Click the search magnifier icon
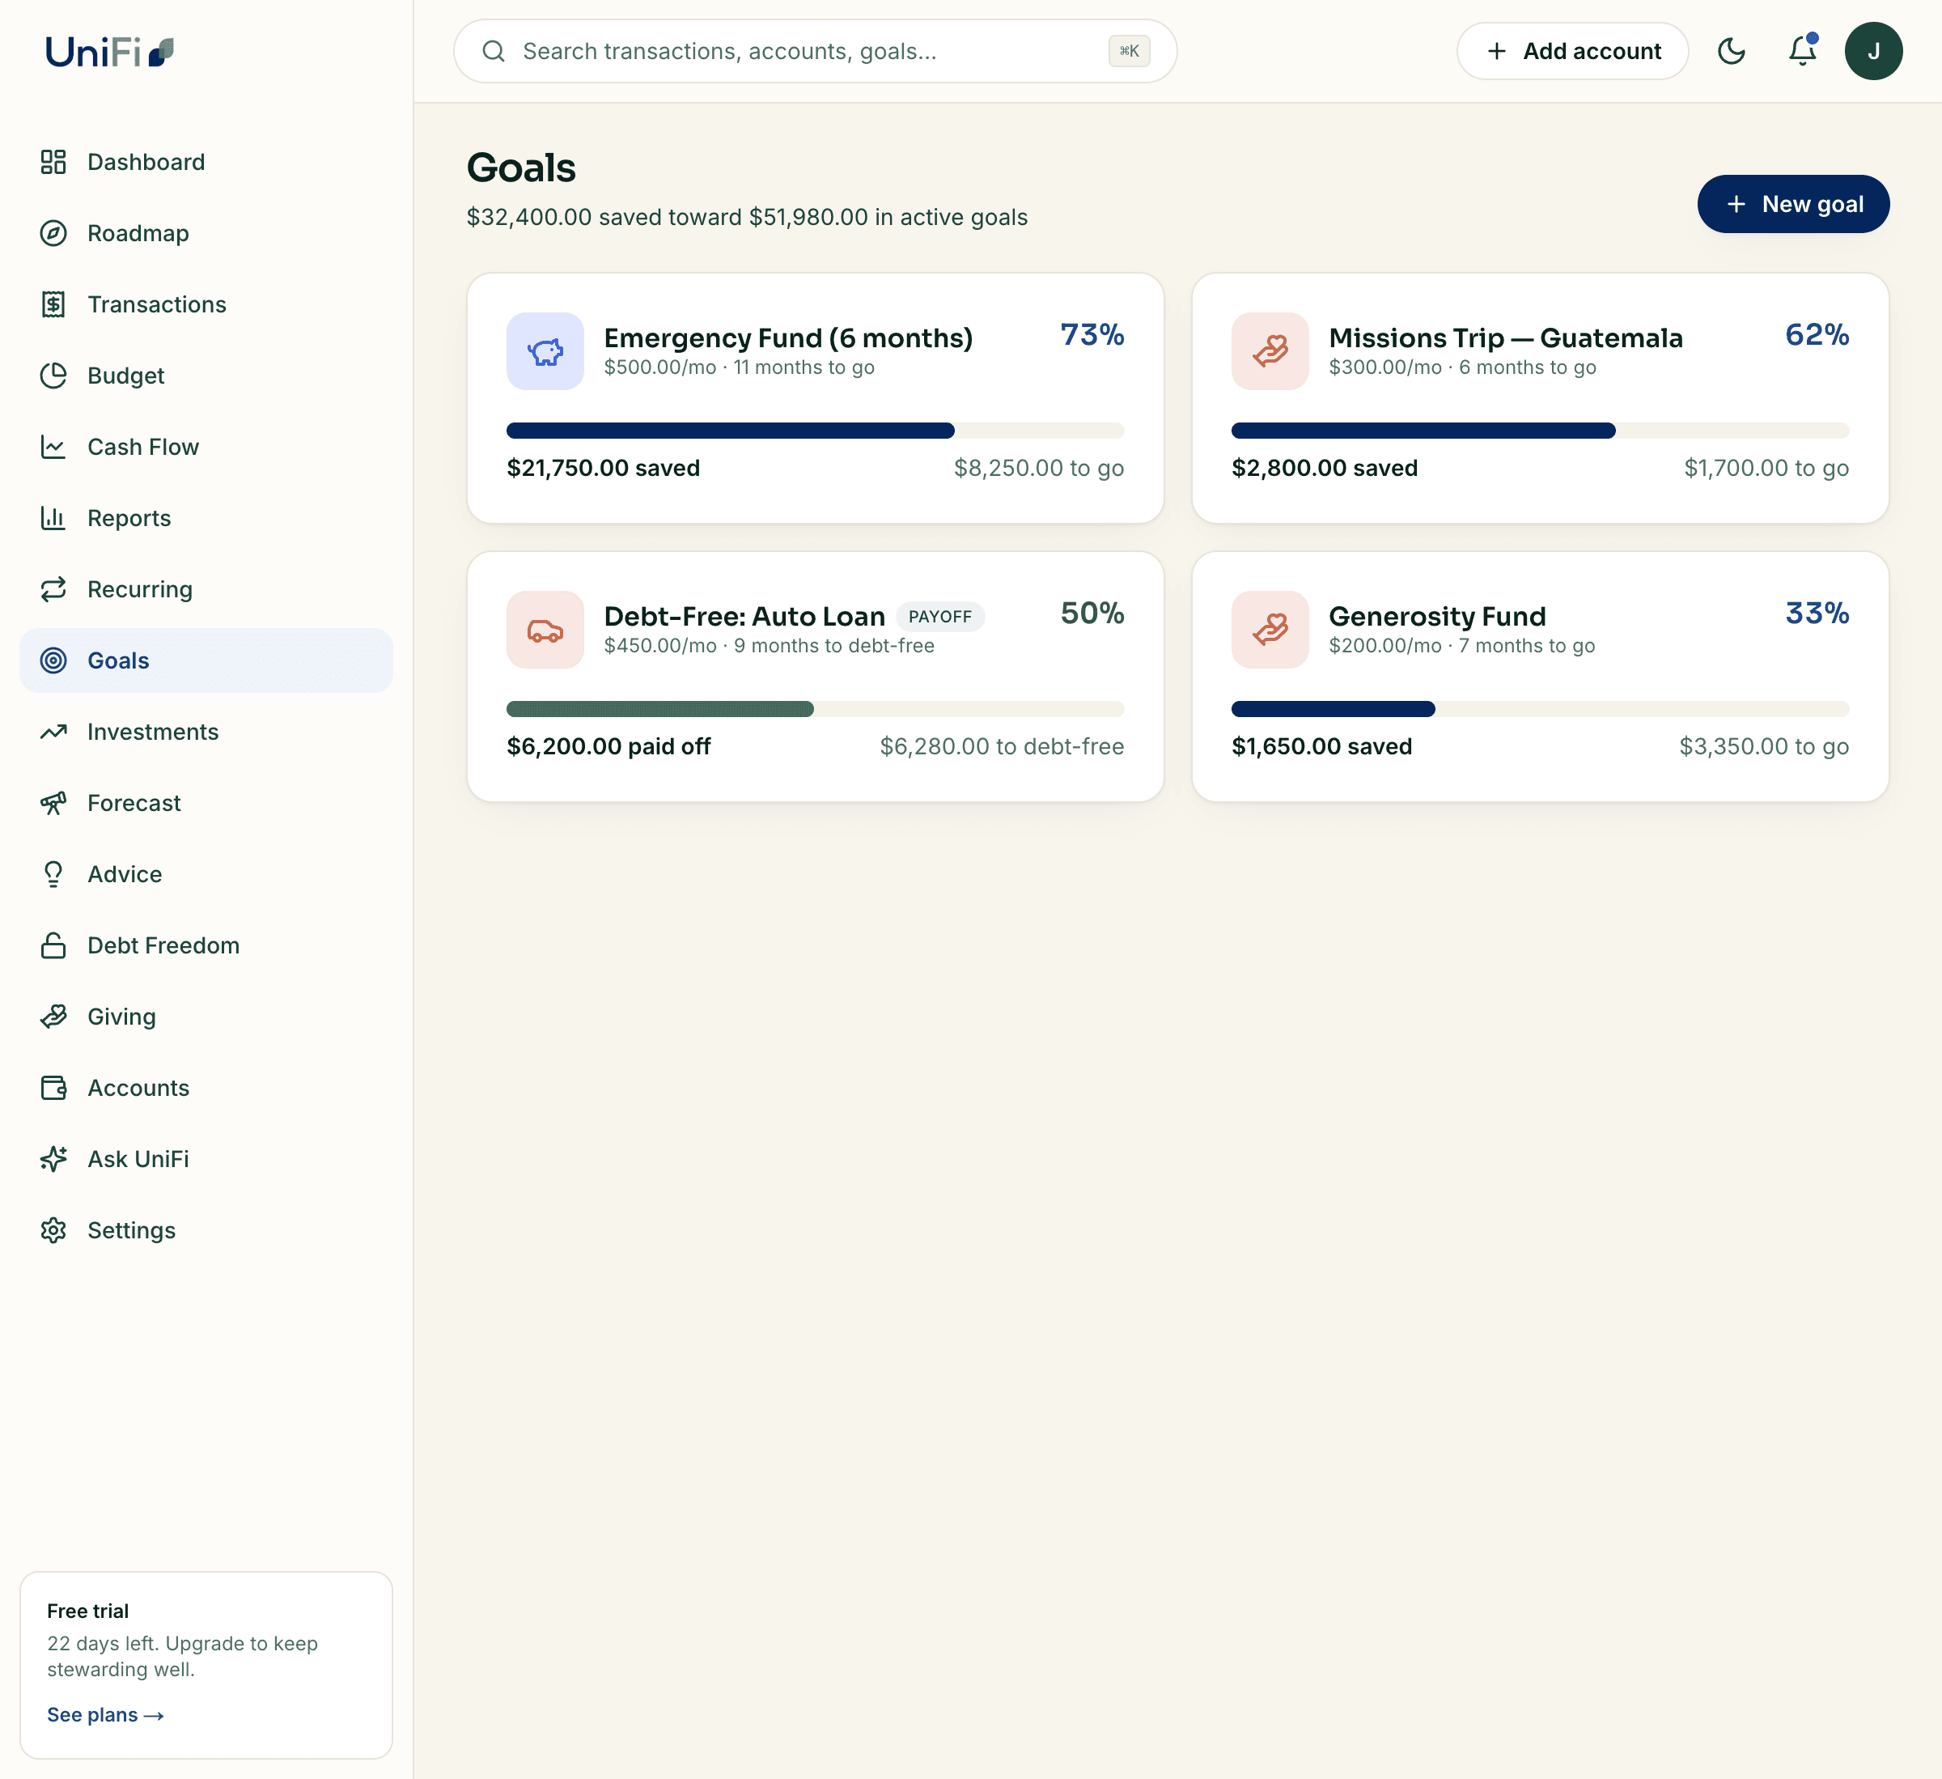1942x1779 pixels. 494,51
